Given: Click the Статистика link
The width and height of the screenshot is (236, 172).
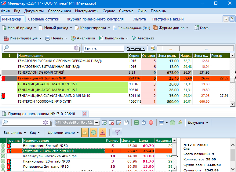Looking at the screenshot, I should [x=136, y=49].
